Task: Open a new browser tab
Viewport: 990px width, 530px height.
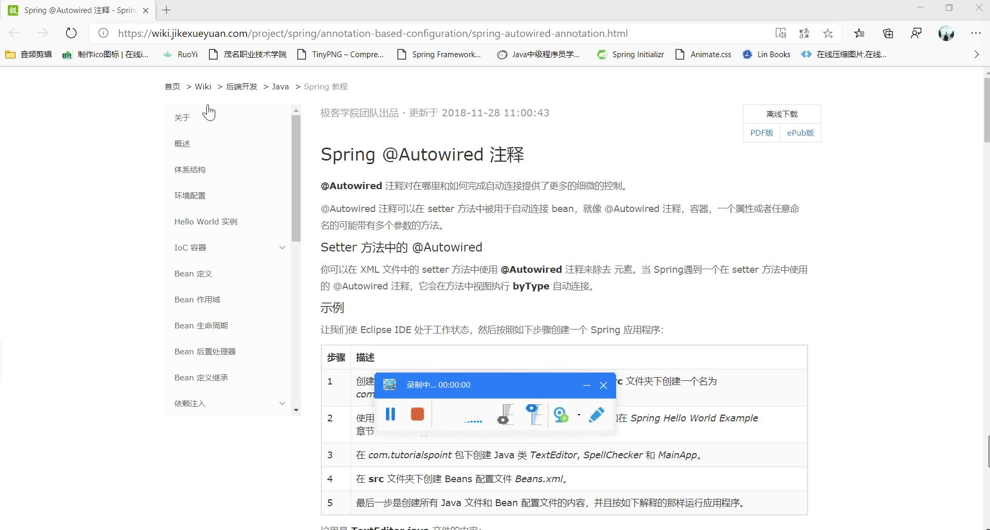Action: point(166,10)
